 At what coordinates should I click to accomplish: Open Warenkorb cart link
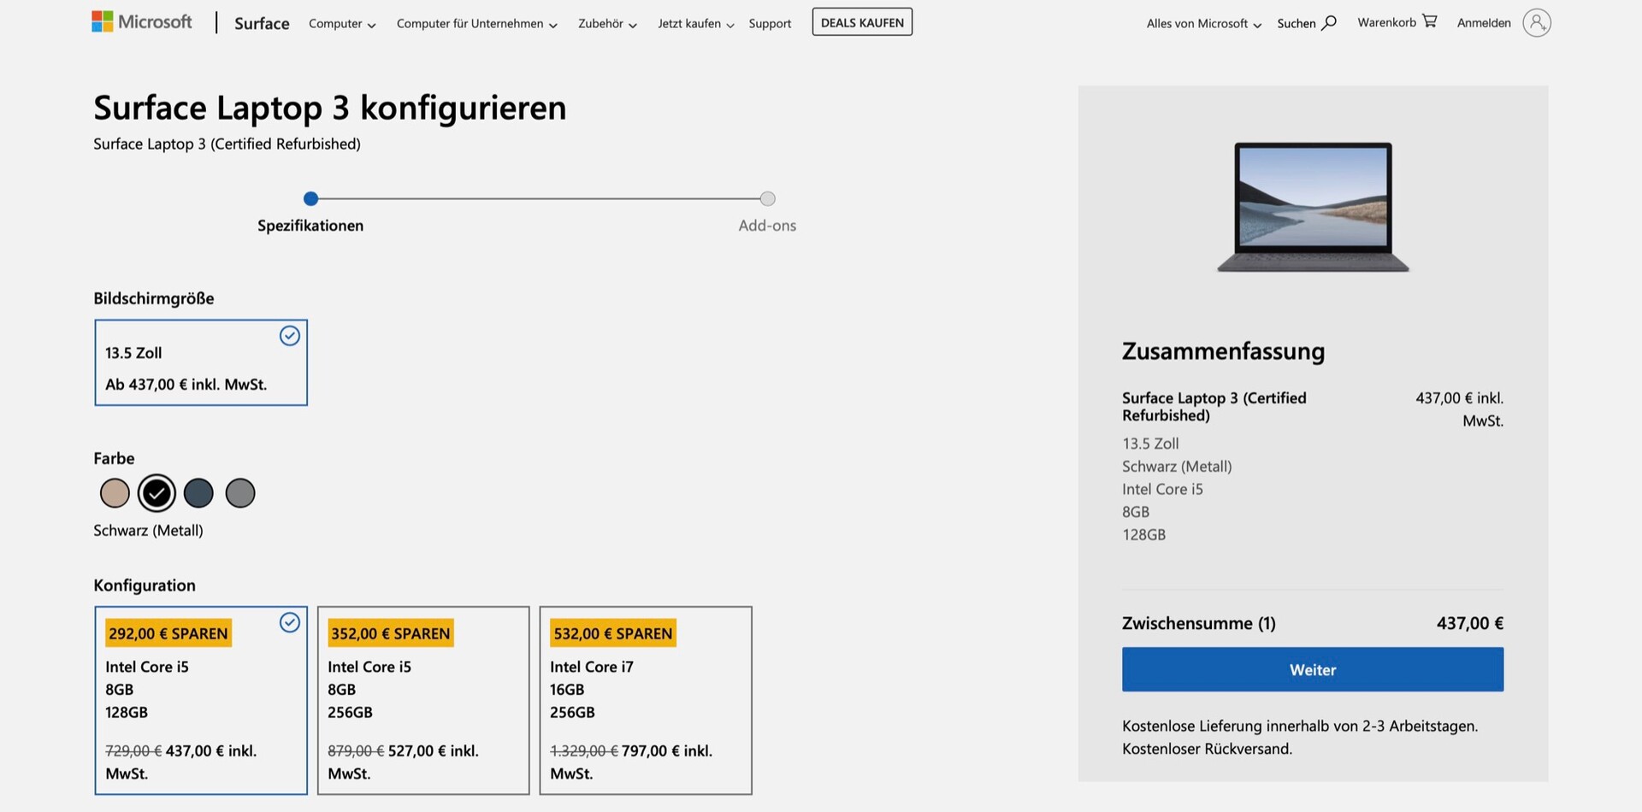(x=1386, y=22)
